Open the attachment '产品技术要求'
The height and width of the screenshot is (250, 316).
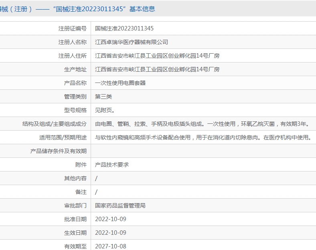pos(112,165)
